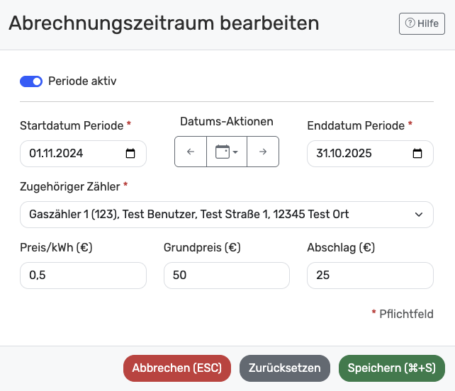Screen dimensions: 455x391
Task: Click the Abrechnungszeitraum bearbeiten title
Action: coord(164,23)
